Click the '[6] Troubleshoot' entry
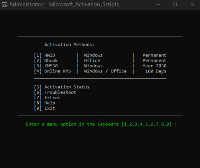The width and height of the screenshot is (200, 168). (x=55, y=92)
